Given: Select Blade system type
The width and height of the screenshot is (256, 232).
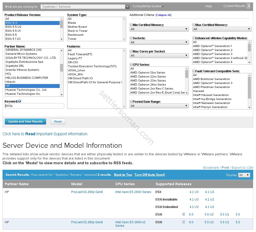Looking at the screenshot, I should pos(95,23).
